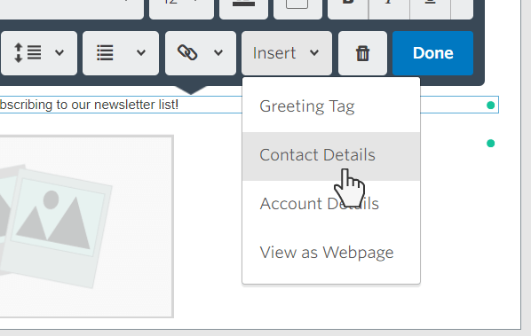Click the blue Done button
This screenshot has height=336, width=531.
pyautogui.click(x=432, y=53)
